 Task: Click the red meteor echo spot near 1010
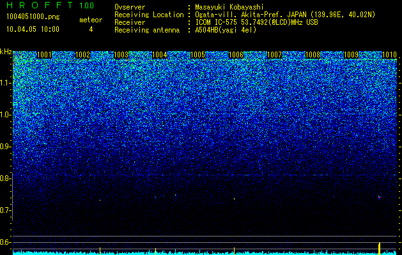point(379,197)
